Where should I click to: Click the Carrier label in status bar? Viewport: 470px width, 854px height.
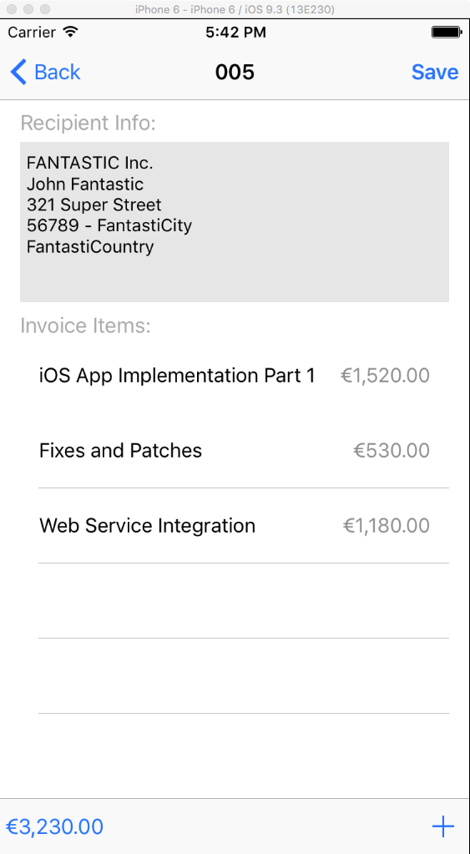point(33,32)
